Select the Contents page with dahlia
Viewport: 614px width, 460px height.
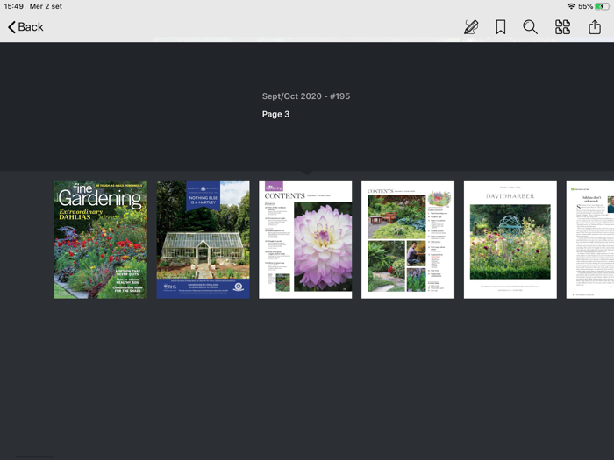305,240
